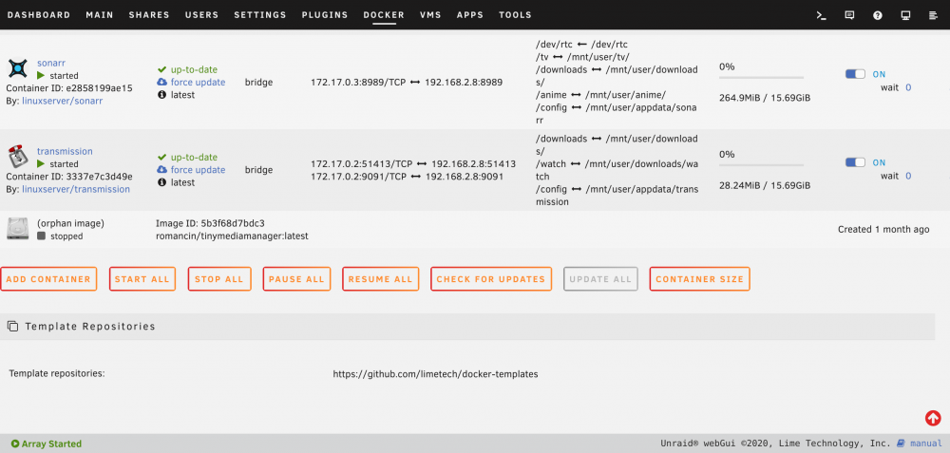Open the linuxserver/sonarr repository link
This screenshot has height=453, width=950.
pyautogui.click(x=63, y=101)
